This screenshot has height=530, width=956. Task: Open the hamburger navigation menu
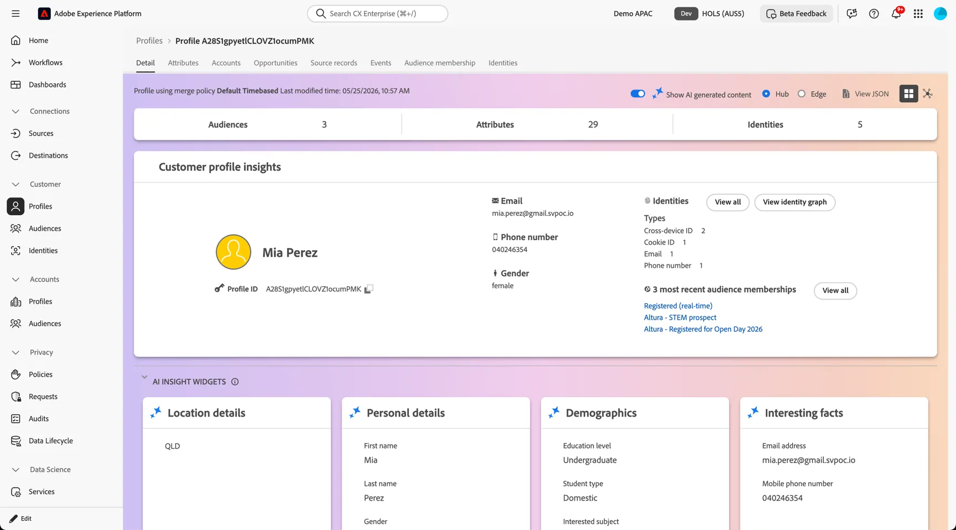tap(15, 14)
